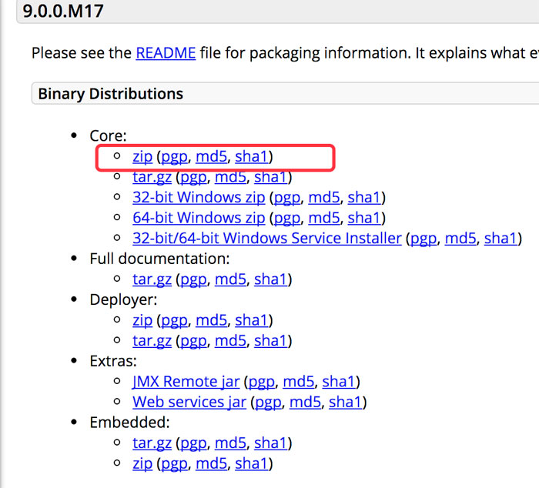Open sha1 for Windows Service Installer
This screenshot has height=488, width=539.
tap(500, 239)
